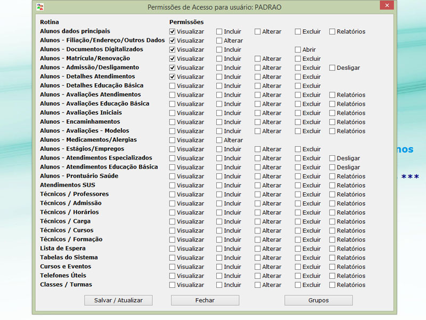
Task: Enable Visualizar for Alunos - Estágios/Empregos
Action: (x=173, y=149)
